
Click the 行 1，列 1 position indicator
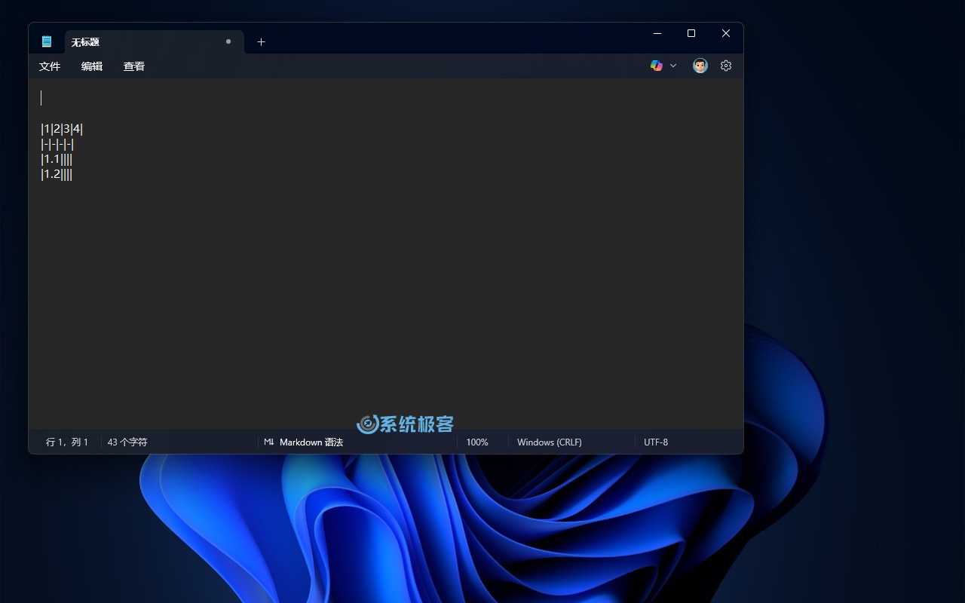67,442
